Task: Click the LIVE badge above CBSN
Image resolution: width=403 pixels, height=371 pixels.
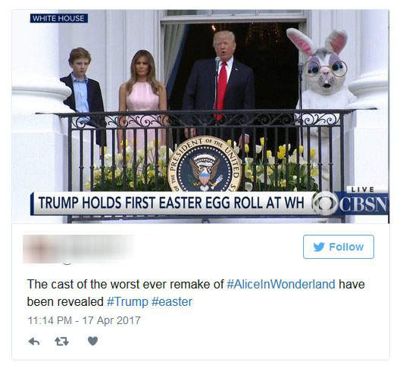Action: click(x=363, y=189)
